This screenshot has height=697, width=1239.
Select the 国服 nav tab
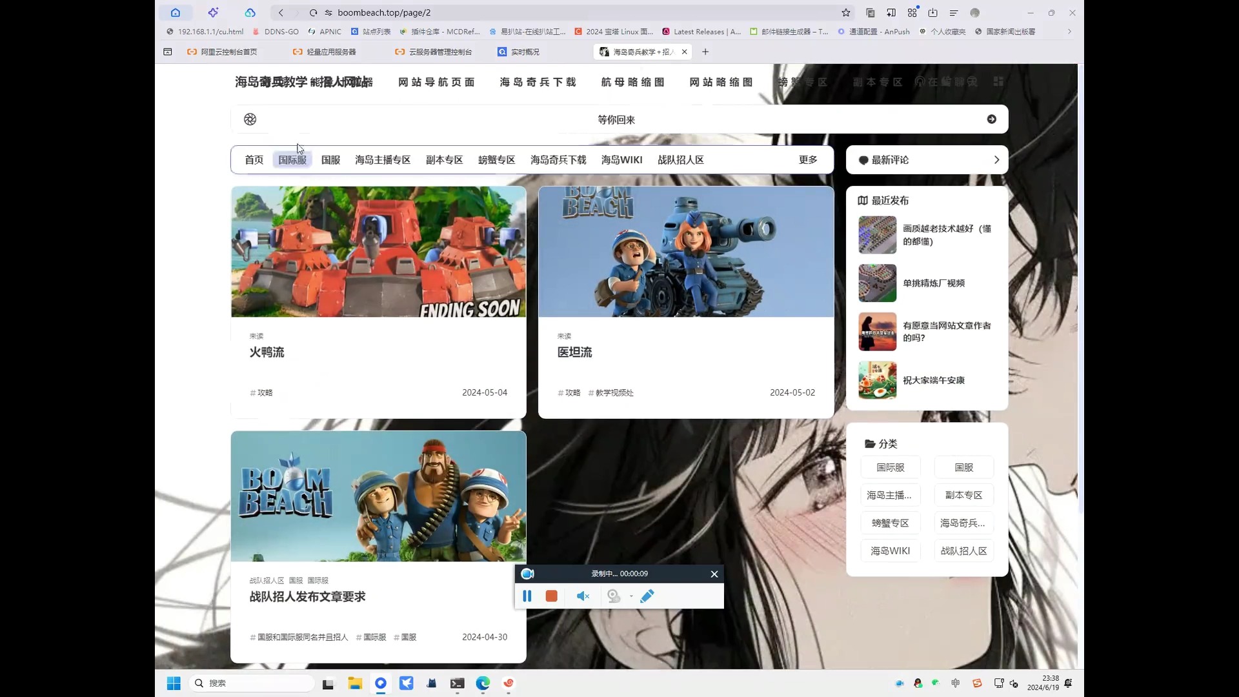[x=331, y=160]
